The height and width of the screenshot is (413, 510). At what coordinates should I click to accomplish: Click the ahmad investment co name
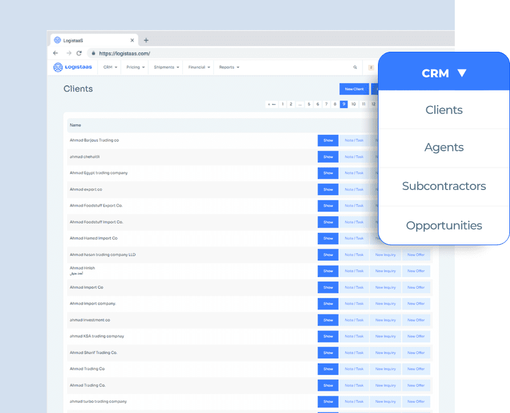coord(90,320)
